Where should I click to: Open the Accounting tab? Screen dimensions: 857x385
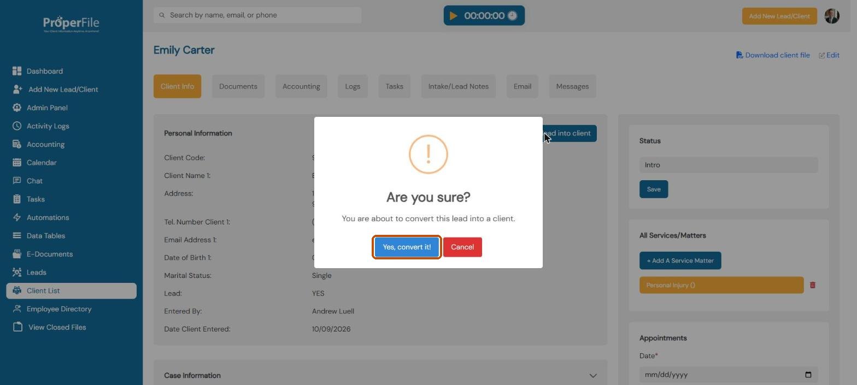pos(301,86)
